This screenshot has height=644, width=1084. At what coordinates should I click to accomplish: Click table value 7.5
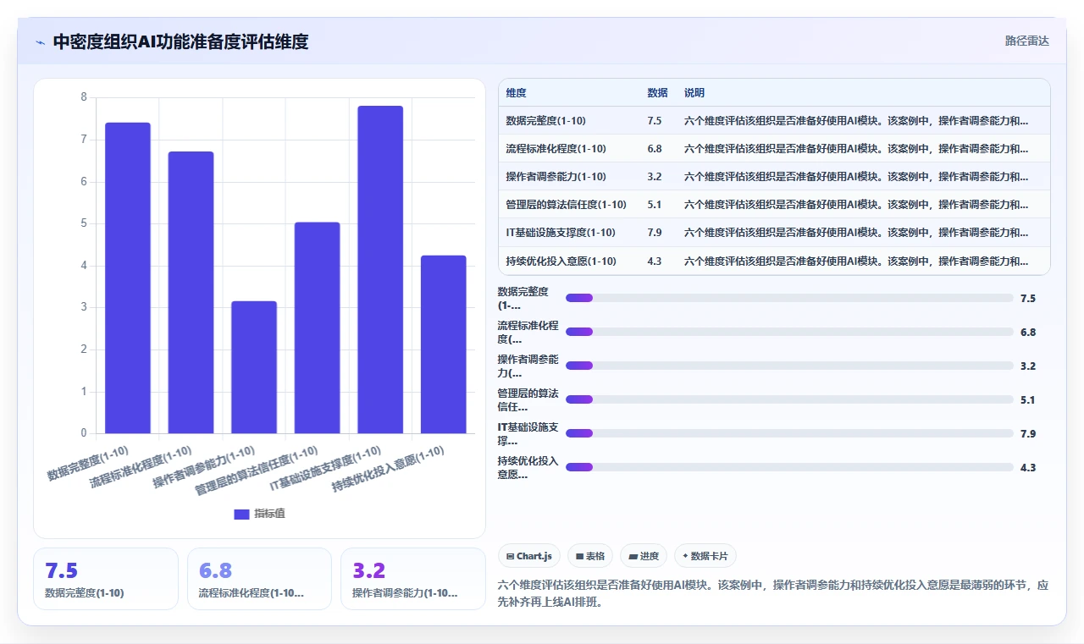654,121
